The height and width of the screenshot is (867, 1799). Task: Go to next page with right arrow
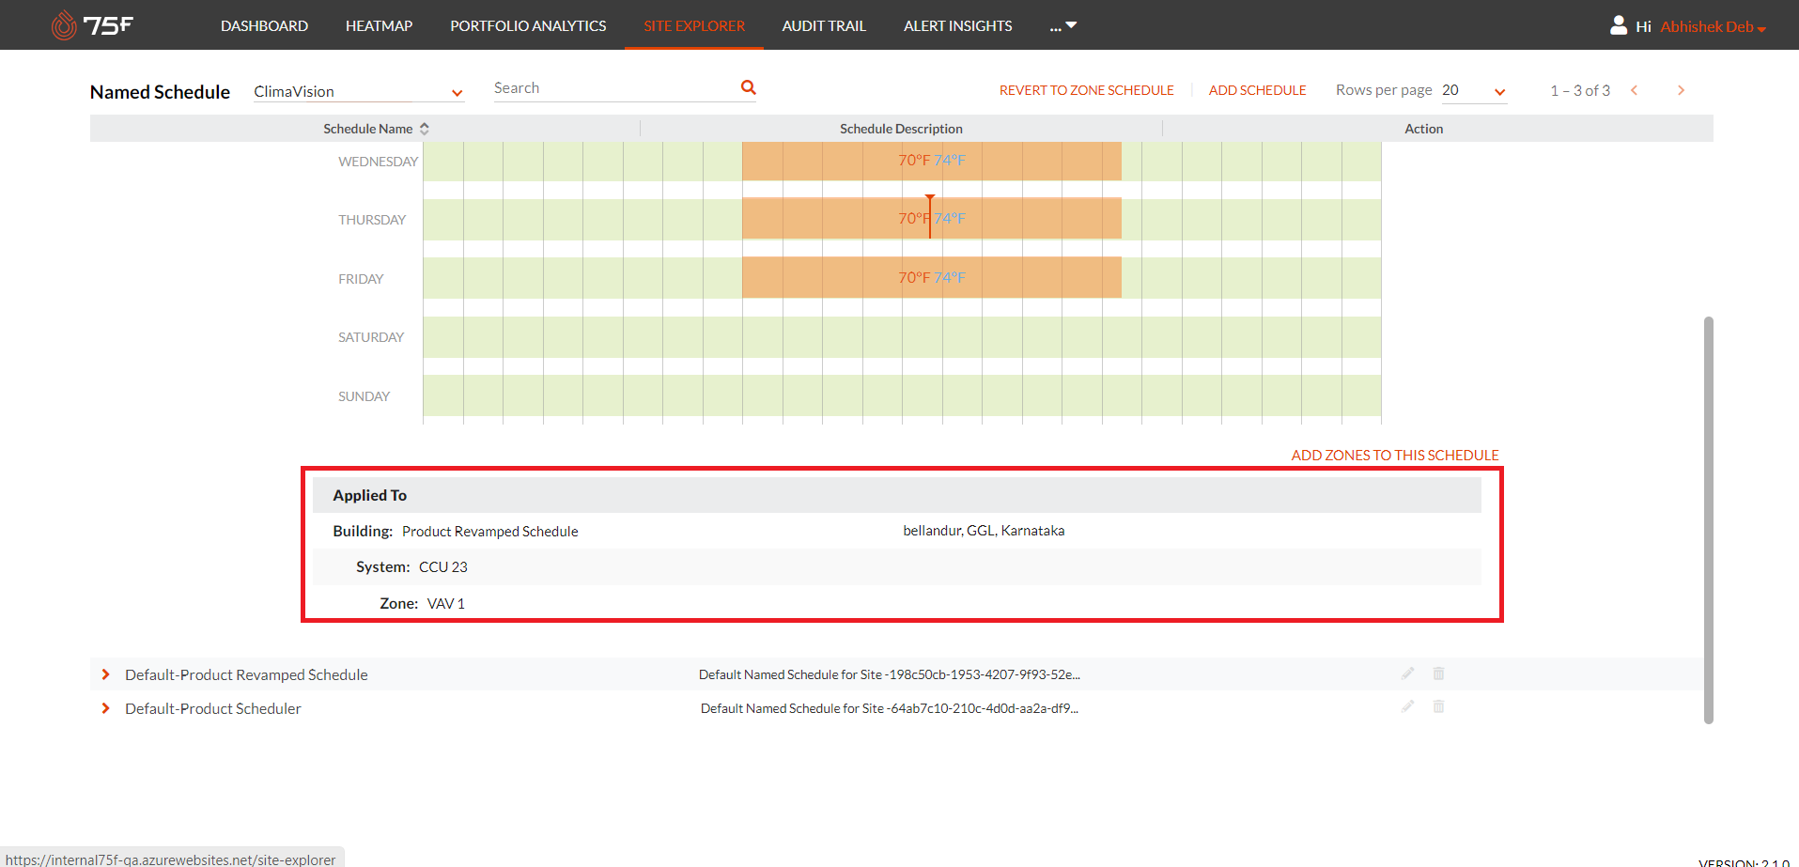pyautogui.click(x=1681, y=90)
